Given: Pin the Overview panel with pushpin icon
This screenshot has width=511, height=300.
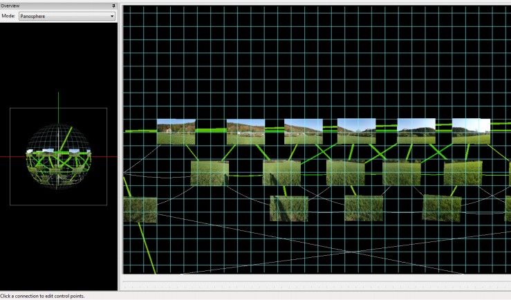Looking at the screenshot, I should click(x=113, y=6).
